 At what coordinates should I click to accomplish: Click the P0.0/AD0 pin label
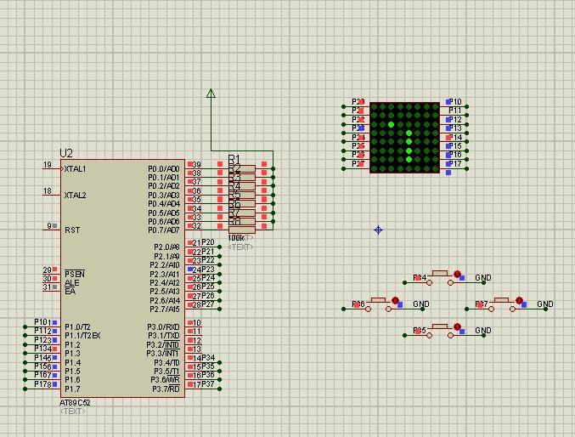164,168
